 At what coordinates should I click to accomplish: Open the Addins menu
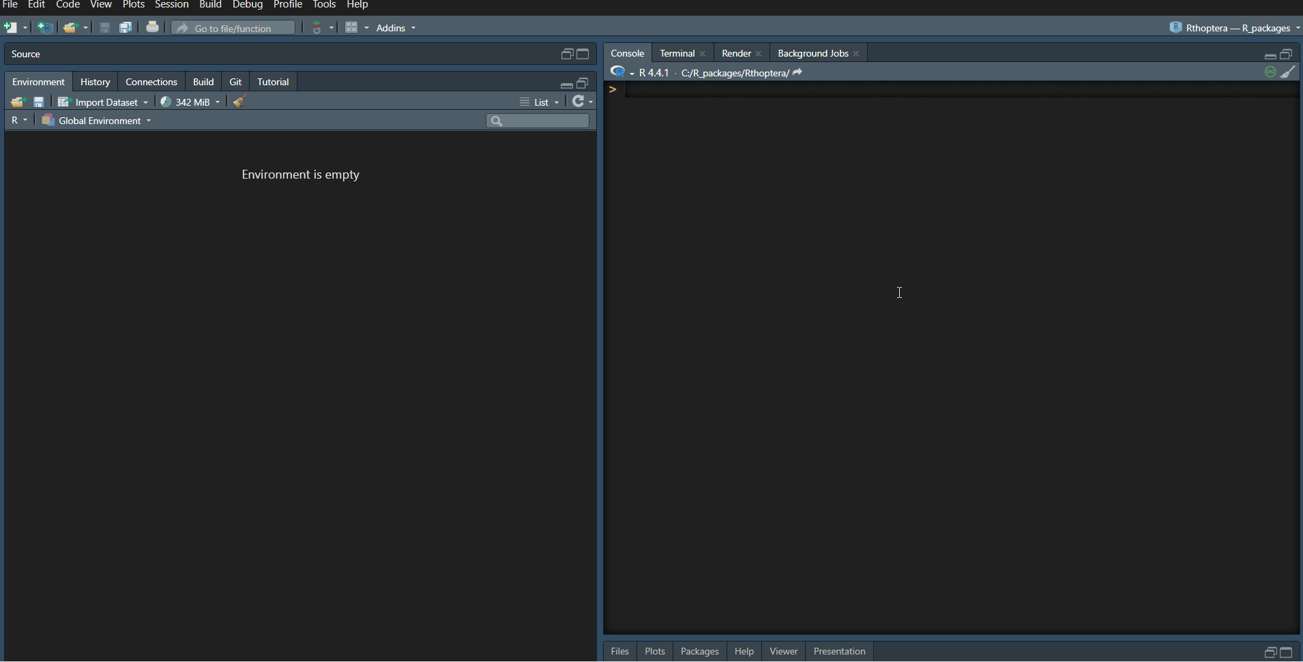(x=396, y=28)
